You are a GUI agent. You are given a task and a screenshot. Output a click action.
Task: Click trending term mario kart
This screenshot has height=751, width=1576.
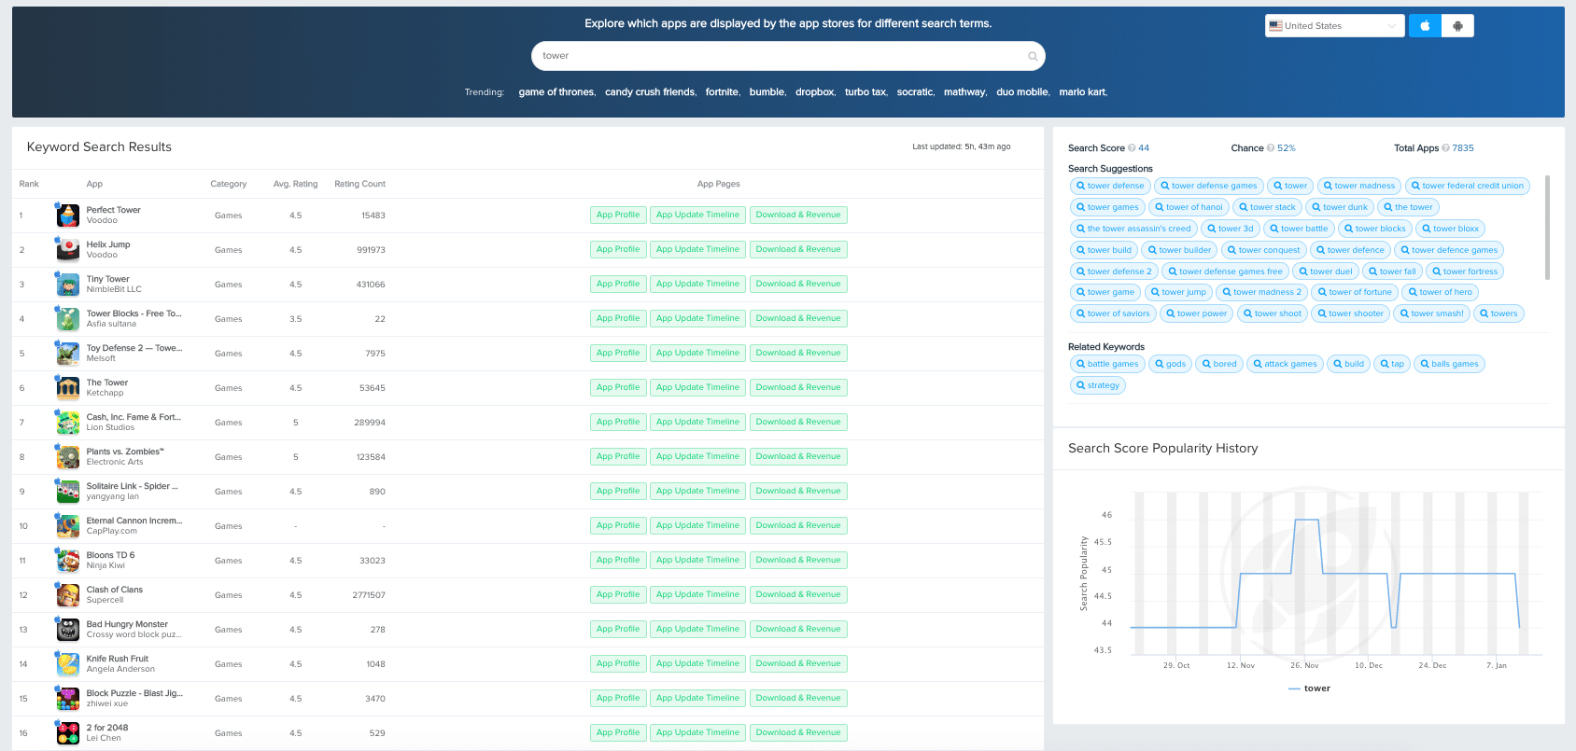tap(1083, 92)
